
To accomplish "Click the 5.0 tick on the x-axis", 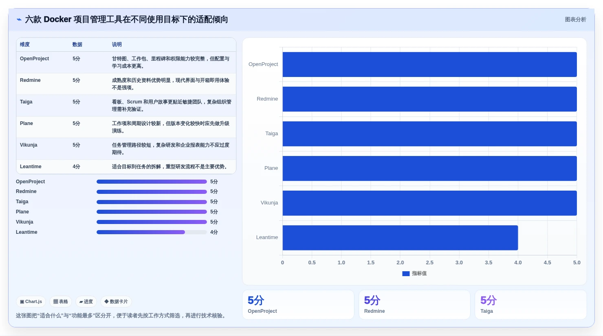I will [577, 263].
